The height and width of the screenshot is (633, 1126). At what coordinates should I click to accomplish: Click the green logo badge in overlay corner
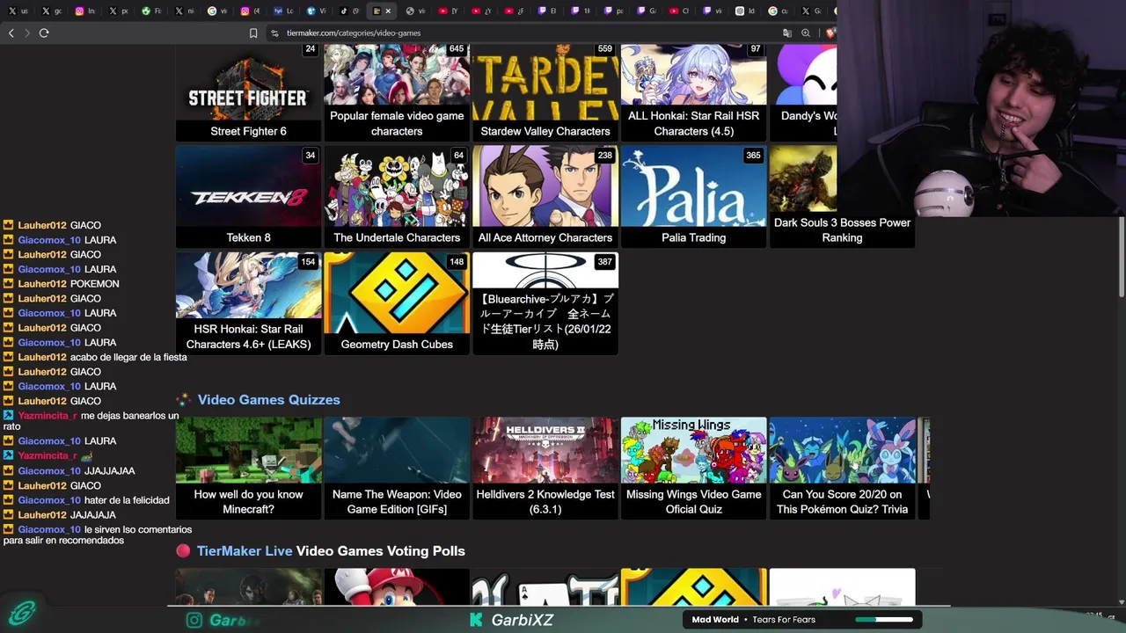click(22, 613)
